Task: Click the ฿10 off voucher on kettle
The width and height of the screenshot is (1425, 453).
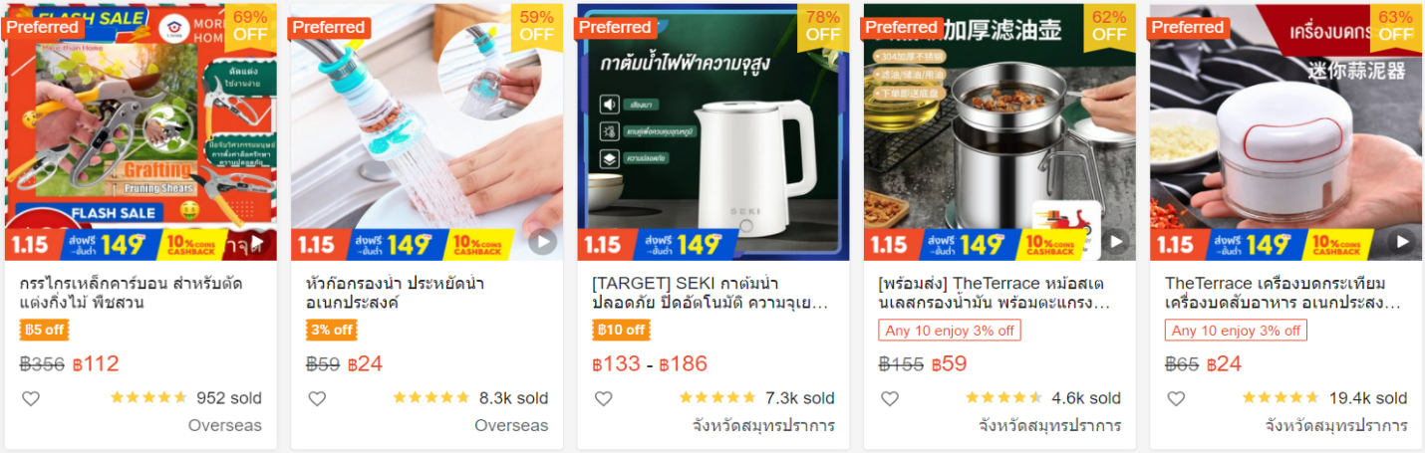Action: 621,331
